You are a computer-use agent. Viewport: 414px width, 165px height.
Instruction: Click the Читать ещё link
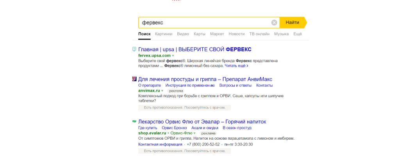tap(236, 66)
